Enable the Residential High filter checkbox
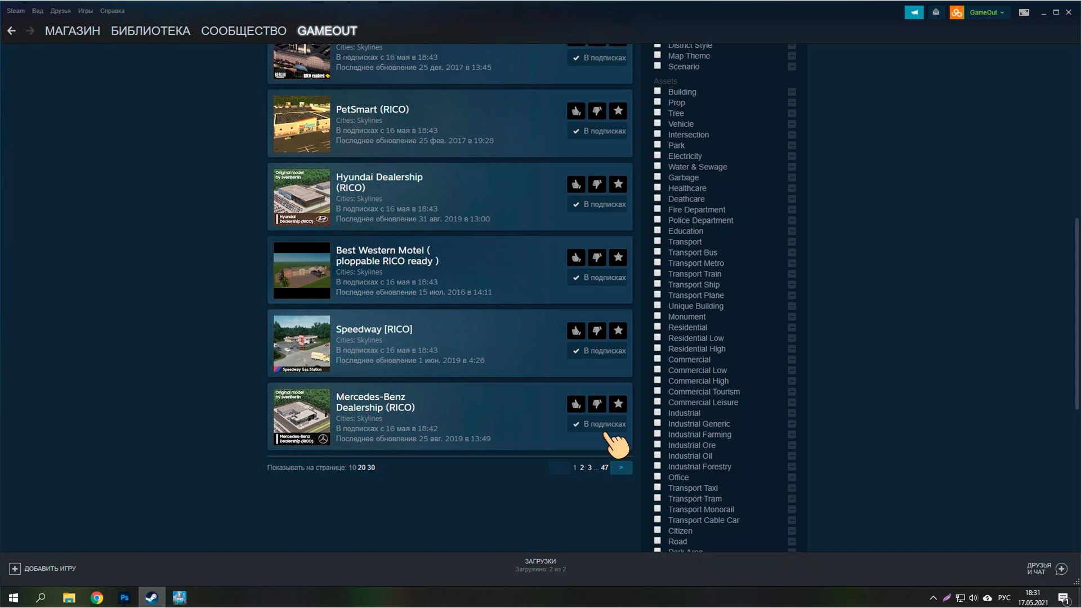Screen dimensions: 1081x608 pos(657,348)
